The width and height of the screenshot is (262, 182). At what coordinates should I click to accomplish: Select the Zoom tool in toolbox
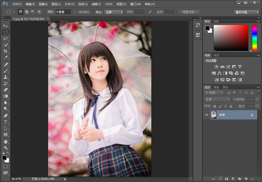(x=5, y=148)
